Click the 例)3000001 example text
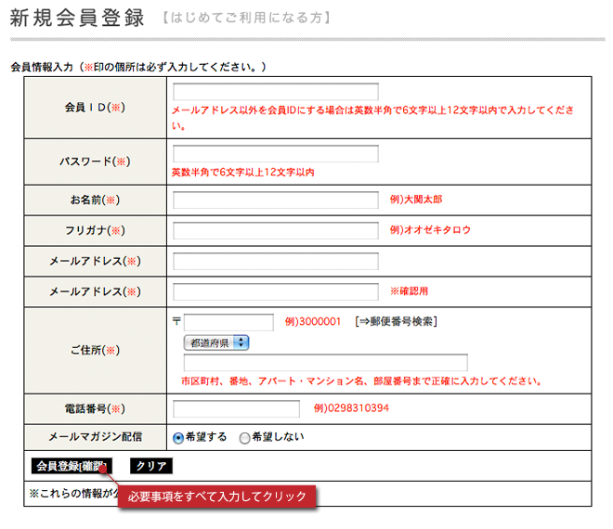 pyautogui.click(x=313, y=321)
